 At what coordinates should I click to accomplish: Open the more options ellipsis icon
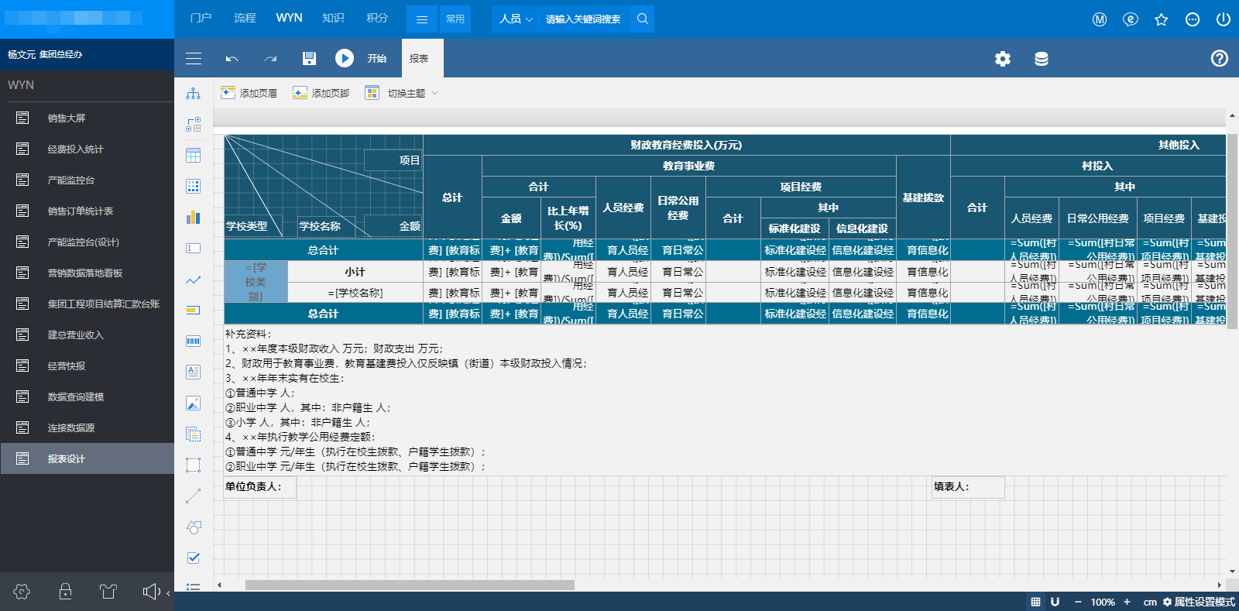(x=1193, y=19)
